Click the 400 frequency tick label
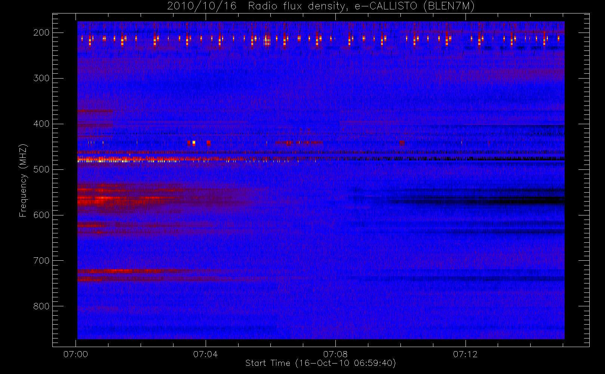 (41, 124)
